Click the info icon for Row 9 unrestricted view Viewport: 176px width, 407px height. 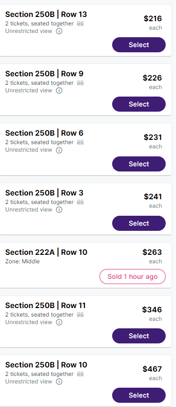[59, 90]
